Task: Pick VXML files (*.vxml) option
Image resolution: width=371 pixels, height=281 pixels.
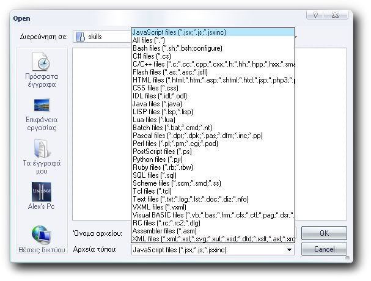Action: point(213,207)
